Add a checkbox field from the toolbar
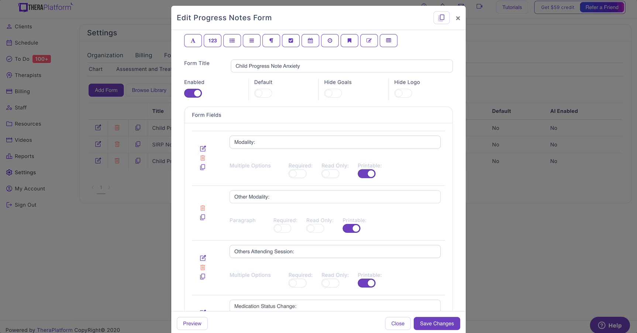This screenshot has width=637, height=333. click(x=291, y=41)
